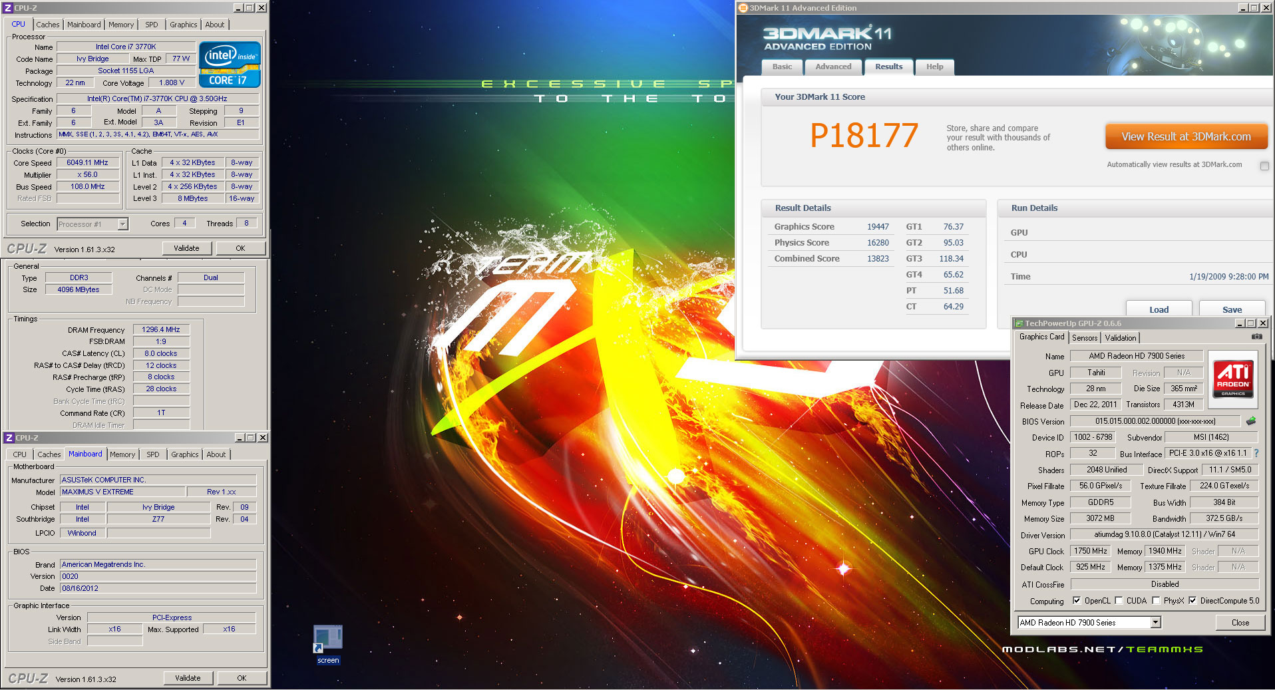Viewport: 1275px width, 690px height.
Task: Click the GPU-Z screenshot camera icon
Action: pos(1256,337)
